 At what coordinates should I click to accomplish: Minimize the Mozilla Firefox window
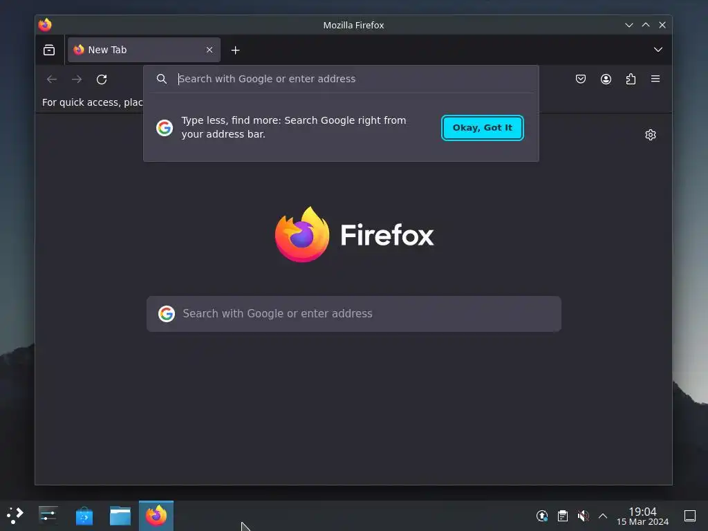pos(629,25)
